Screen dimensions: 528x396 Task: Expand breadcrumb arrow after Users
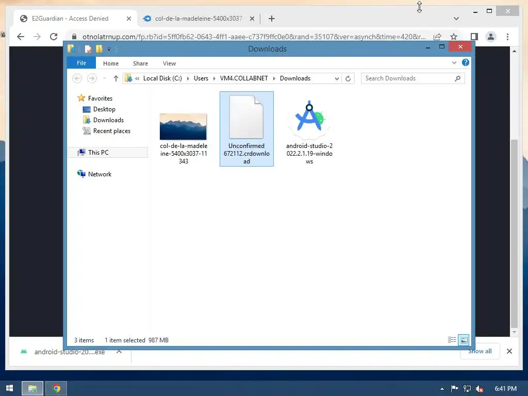coord(214,78)
